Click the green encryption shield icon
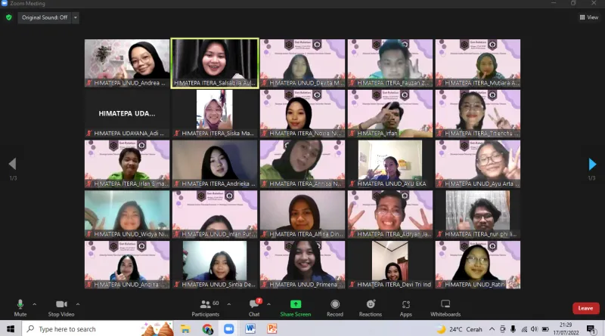Image resolution: width=605 pixels, height=336 pixels. [x=9, y=17]
